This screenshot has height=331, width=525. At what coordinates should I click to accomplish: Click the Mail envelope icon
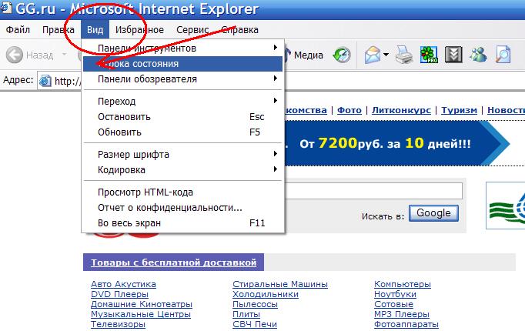click(x=373, y=55)
